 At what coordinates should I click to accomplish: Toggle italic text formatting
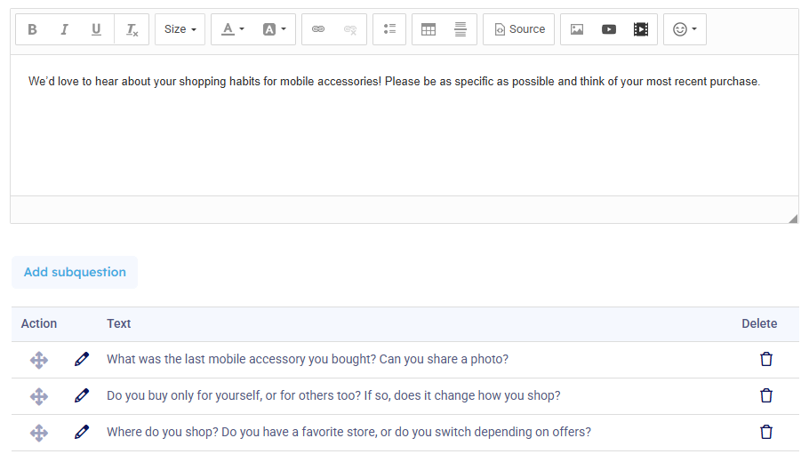64,29
